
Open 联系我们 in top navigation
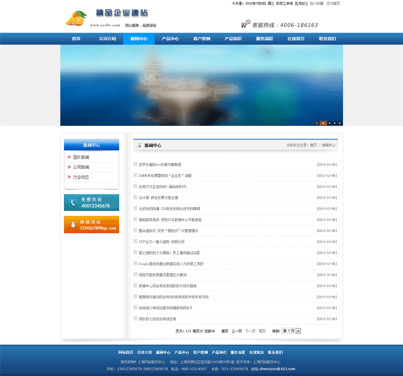[327, 39]
